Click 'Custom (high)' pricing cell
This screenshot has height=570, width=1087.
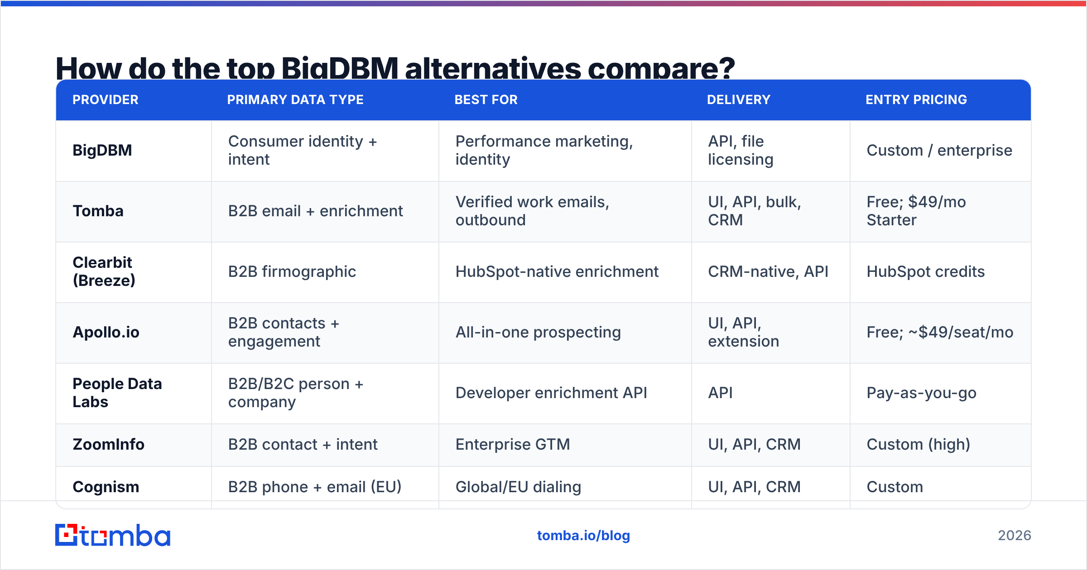point(941,445)
